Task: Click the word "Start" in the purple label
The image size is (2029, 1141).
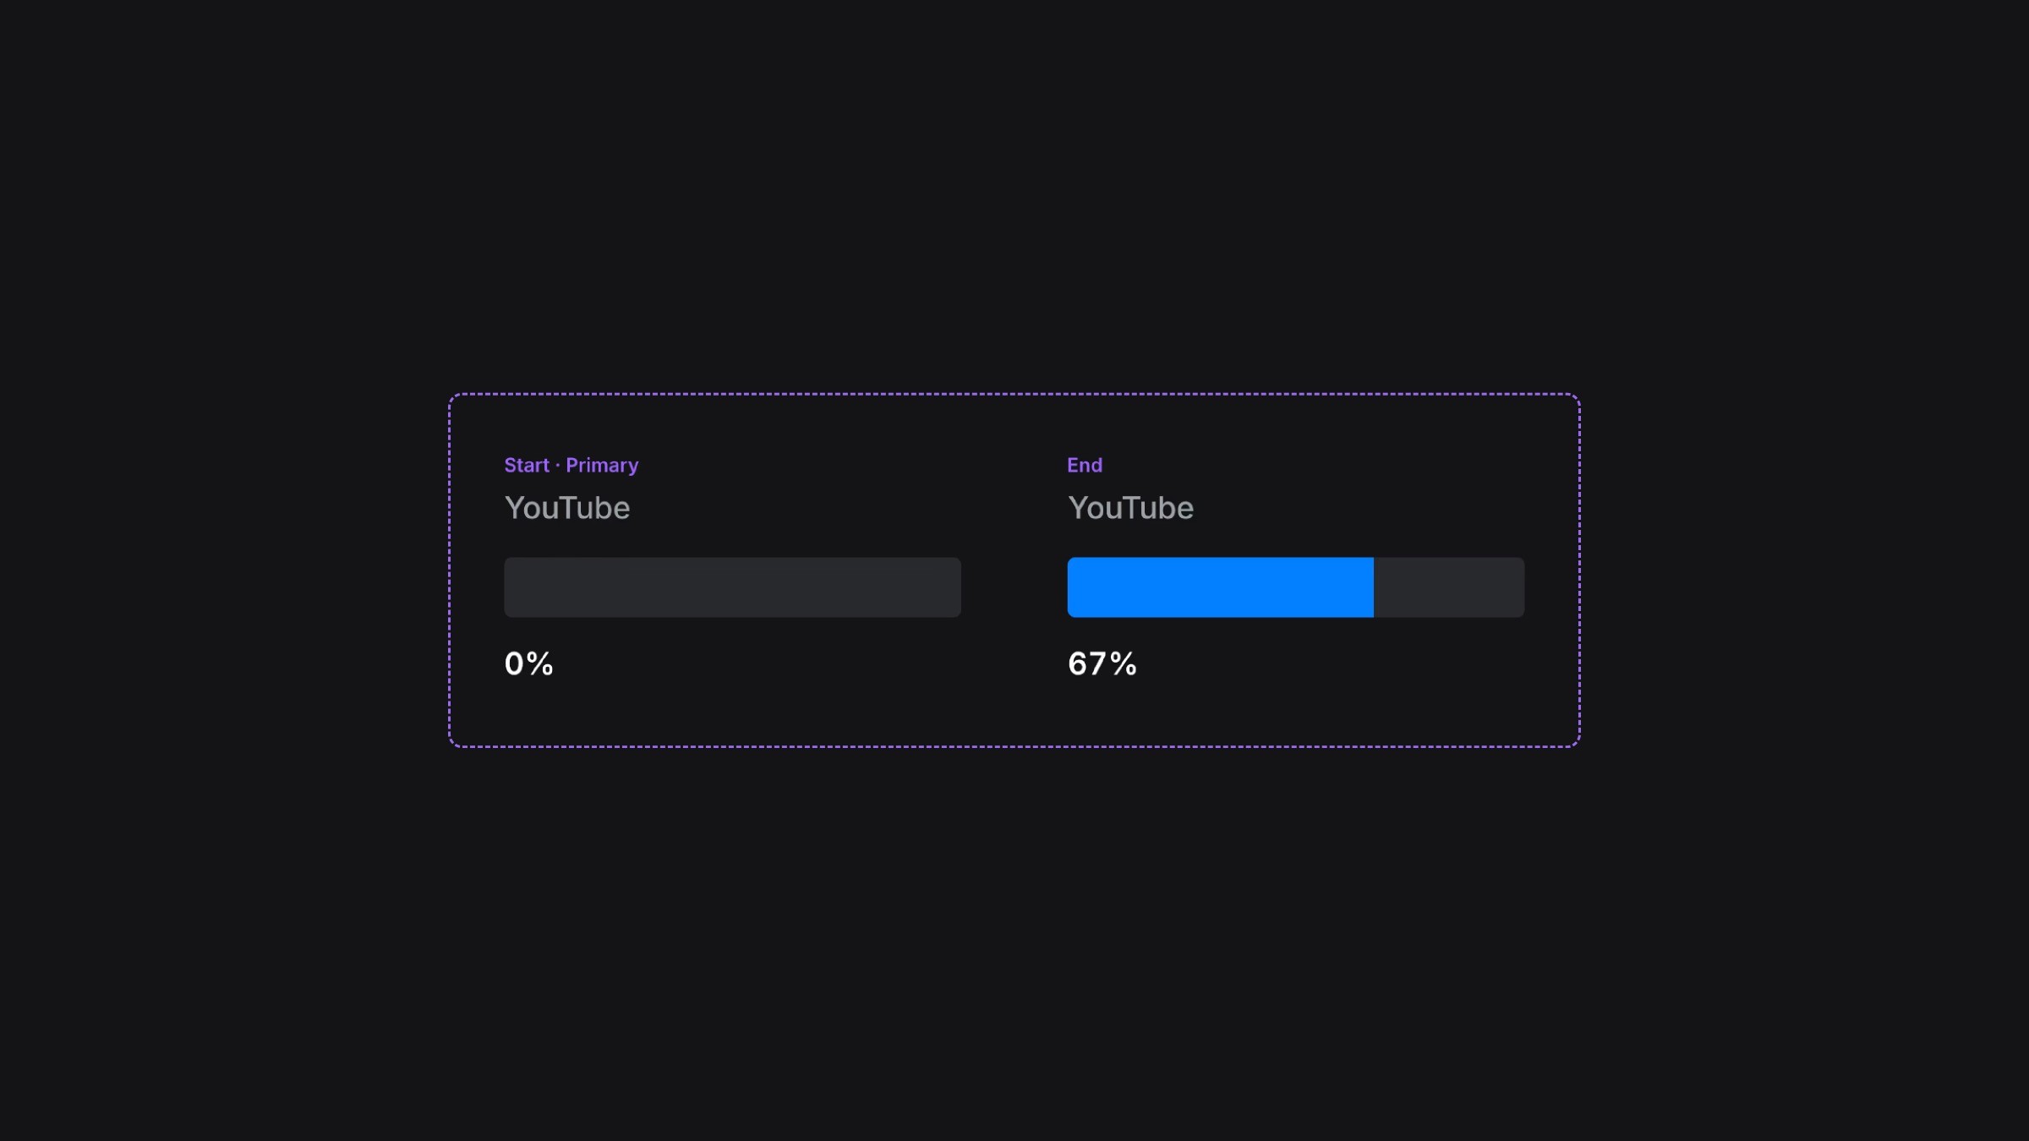Action: pos(527,466)
